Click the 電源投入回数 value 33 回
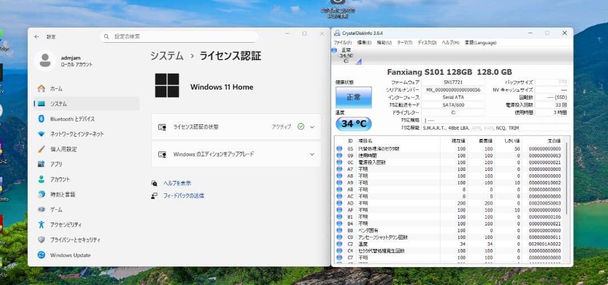Screen dimensions: 608x285 pos(551,105)
